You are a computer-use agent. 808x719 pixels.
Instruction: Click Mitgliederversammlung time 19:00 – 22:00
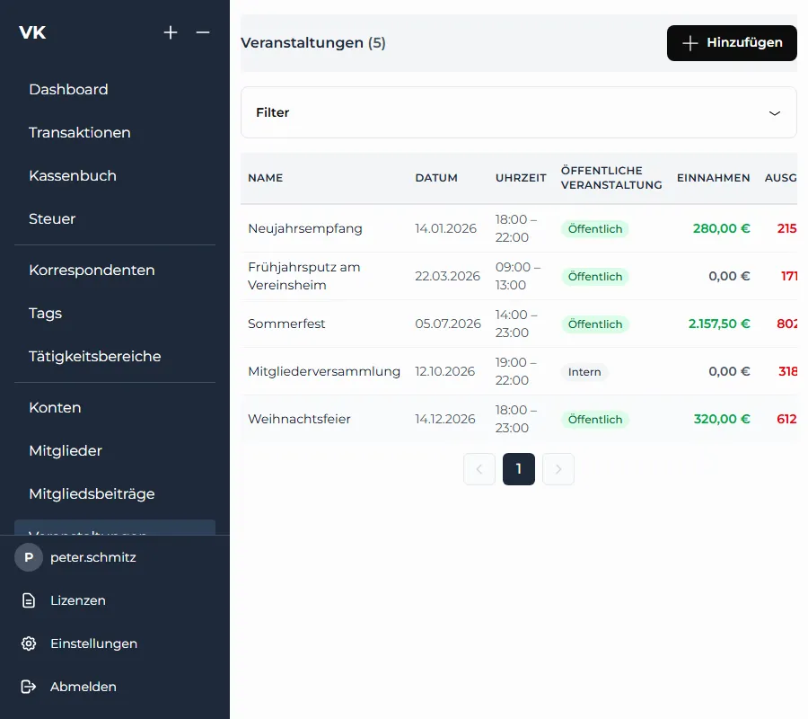pyautogui.click(x=516, y=371)
